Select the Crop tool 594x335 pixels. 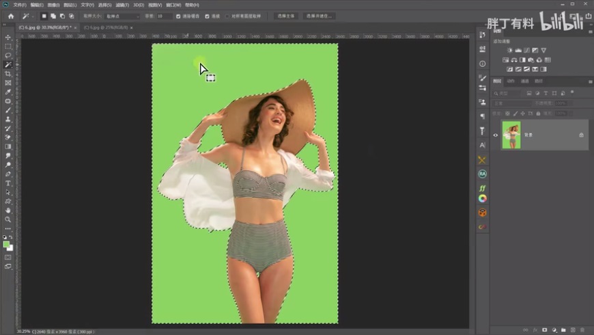tap(8, 74)
